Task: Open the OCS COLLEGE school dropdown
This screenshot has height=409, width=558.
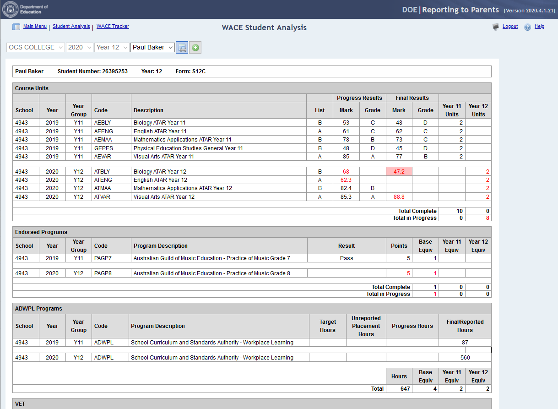Action: [36, 47]
